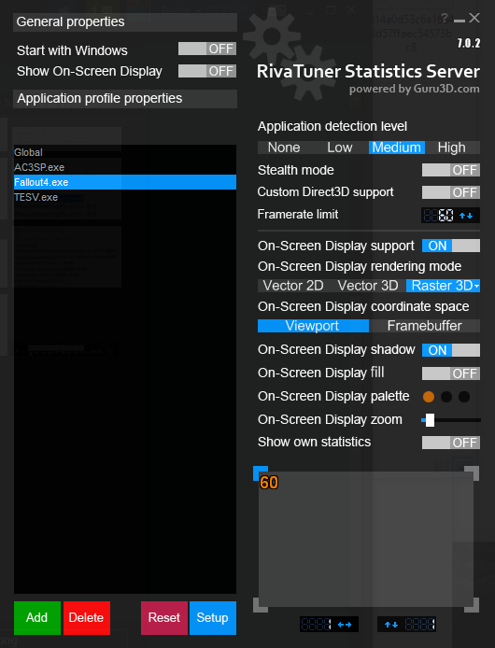
Task: Pick the orange OSD palette color
Action: click(429, 397)
